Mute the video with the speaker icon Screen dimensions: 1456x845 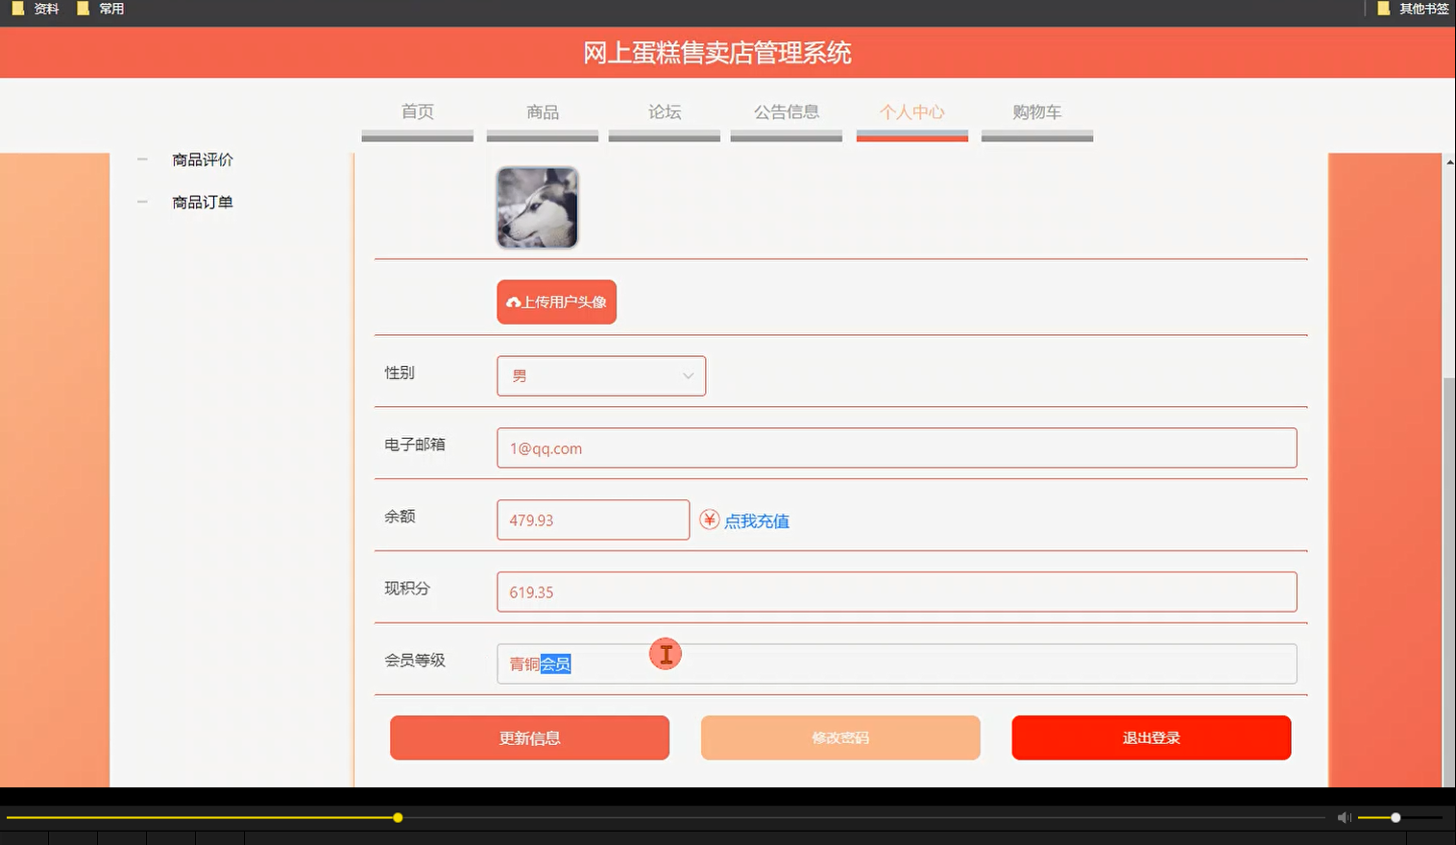(1344, 817)
